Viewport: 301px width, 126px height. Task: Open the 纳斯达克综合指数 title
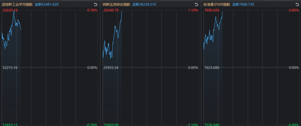(116, 4)
